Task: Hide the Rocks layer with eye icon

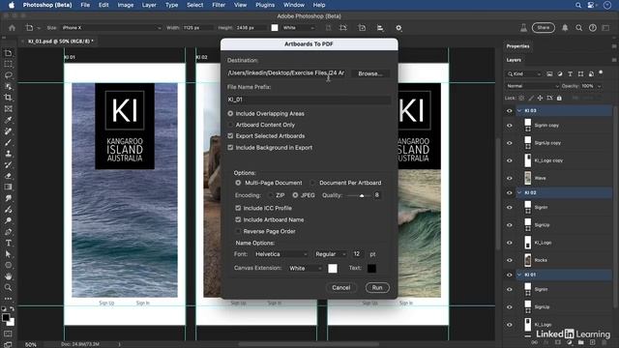Action: pyautogui.click(x=510, y=260)
